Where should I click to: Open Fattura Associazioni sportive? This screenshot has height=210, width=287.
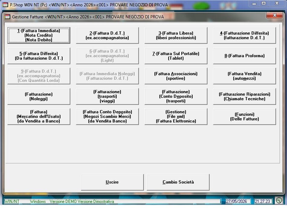click(176, 76)
